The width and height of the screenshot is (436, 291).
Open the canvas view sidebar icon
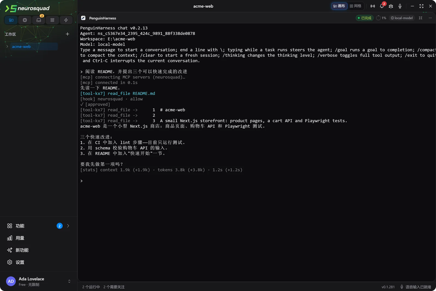click(11, 20)
